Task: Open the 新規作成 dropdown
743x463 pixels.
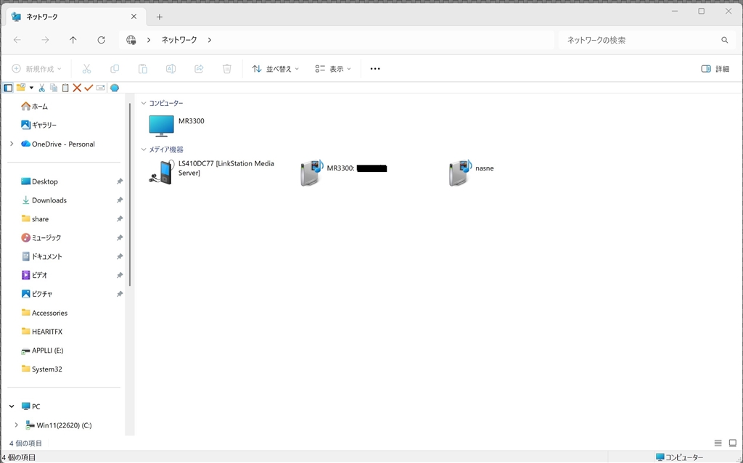Action: click(x=37, y=69)
